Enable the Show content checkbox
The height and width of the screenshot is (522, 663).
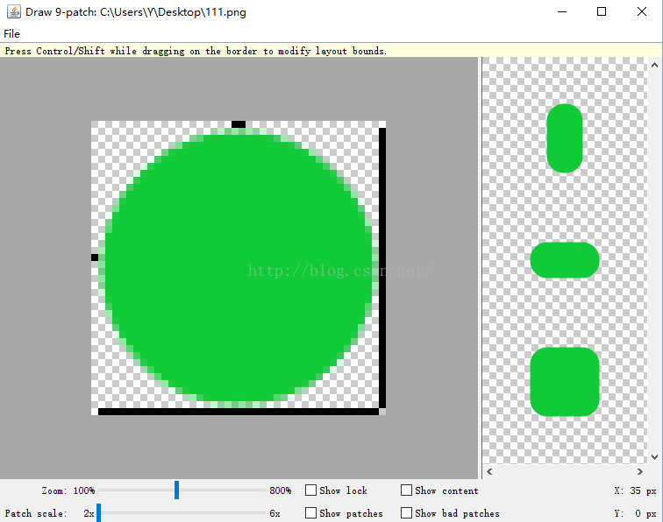point(406,490)
